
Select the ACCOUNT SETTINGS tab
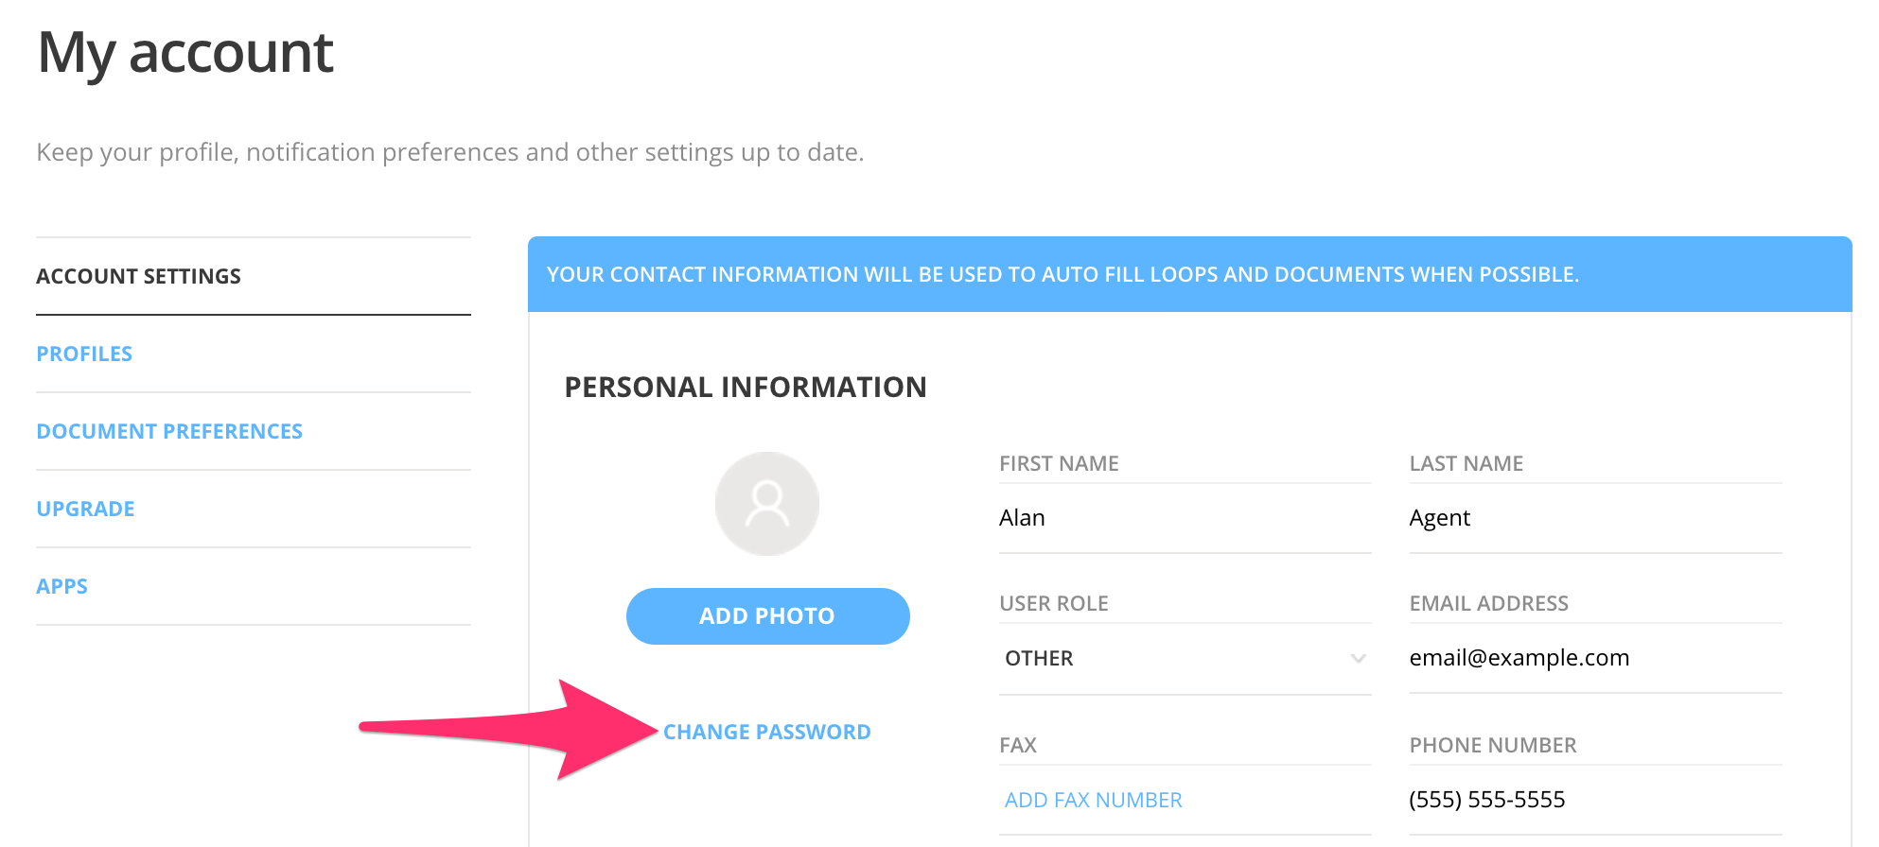(x=138, y=275)
